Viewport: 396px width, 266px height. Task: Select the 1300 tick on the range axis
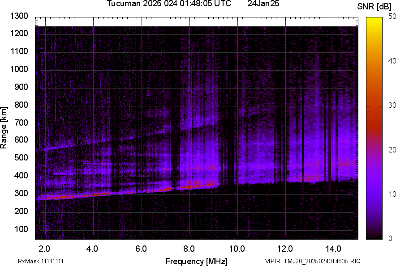[x=19, y=16]
